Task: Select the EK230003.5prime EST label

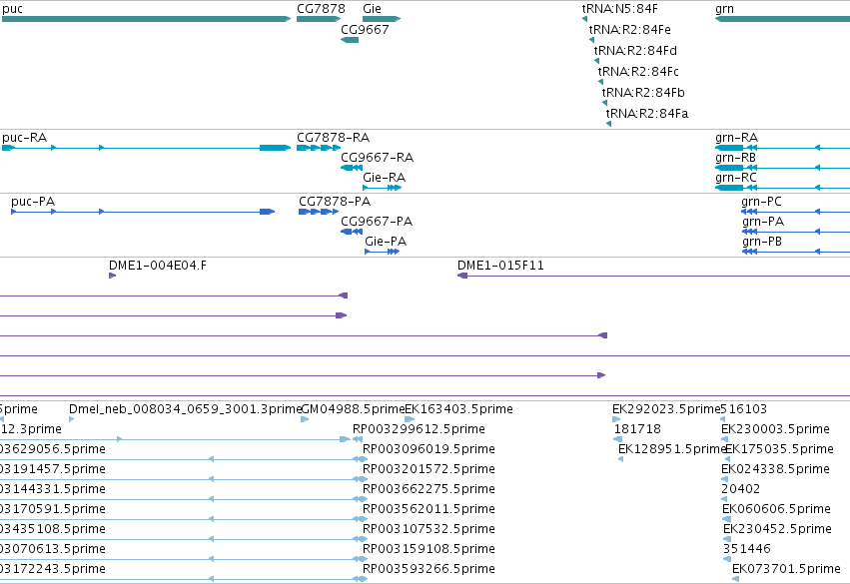Action: click(776, 429)
